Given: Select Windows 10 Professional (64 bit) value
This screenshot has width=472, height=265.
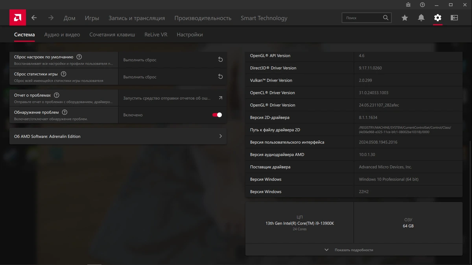Looking at the screenshot, I should (389, 179).
